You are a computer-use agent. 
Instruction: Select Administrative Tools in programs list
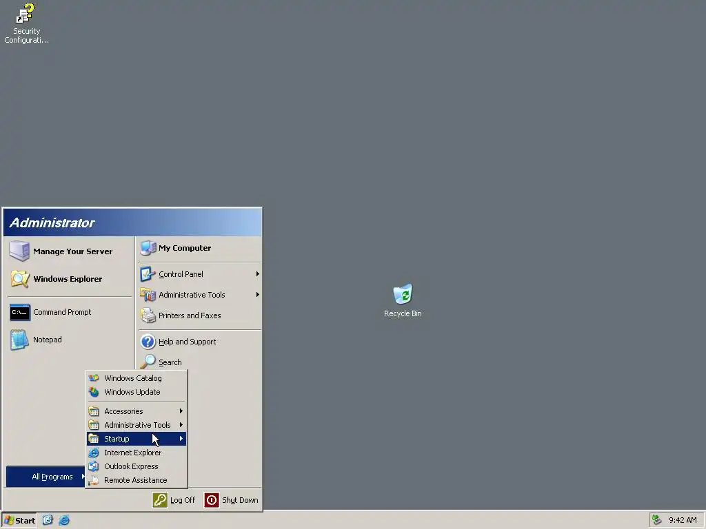click(x=137, y=425)
